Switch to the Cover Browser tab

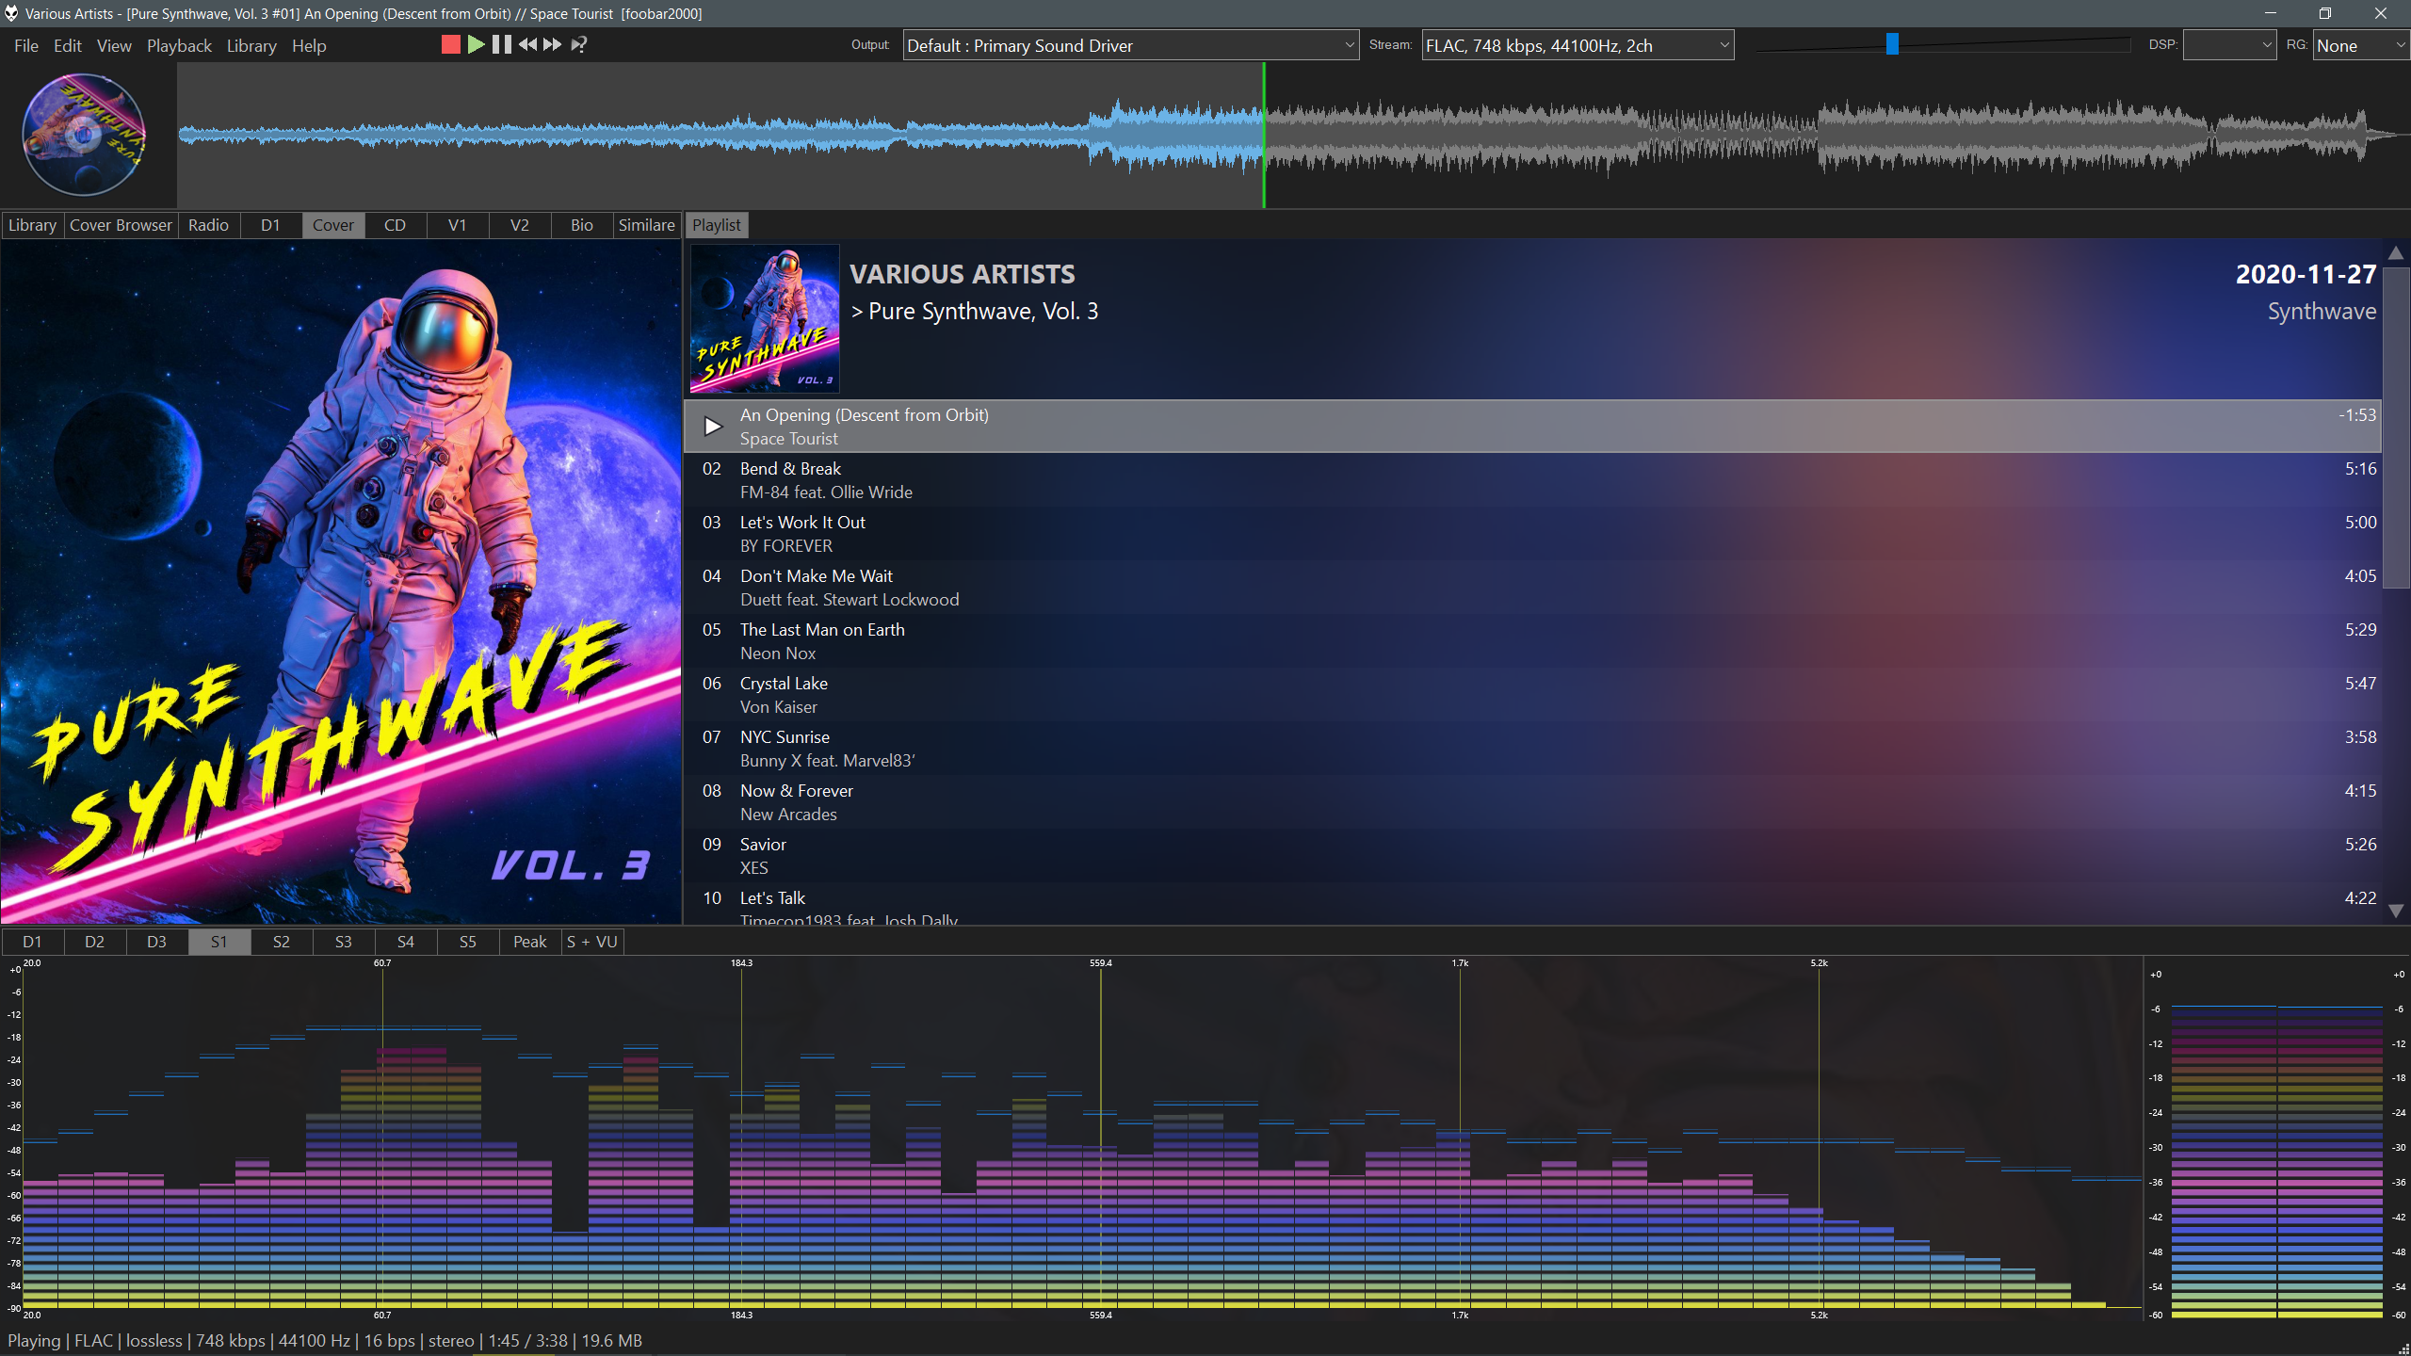[121, 225]
